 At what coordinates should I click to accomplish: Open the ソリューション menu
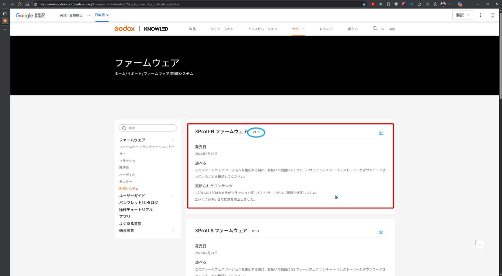coord(222,29)
